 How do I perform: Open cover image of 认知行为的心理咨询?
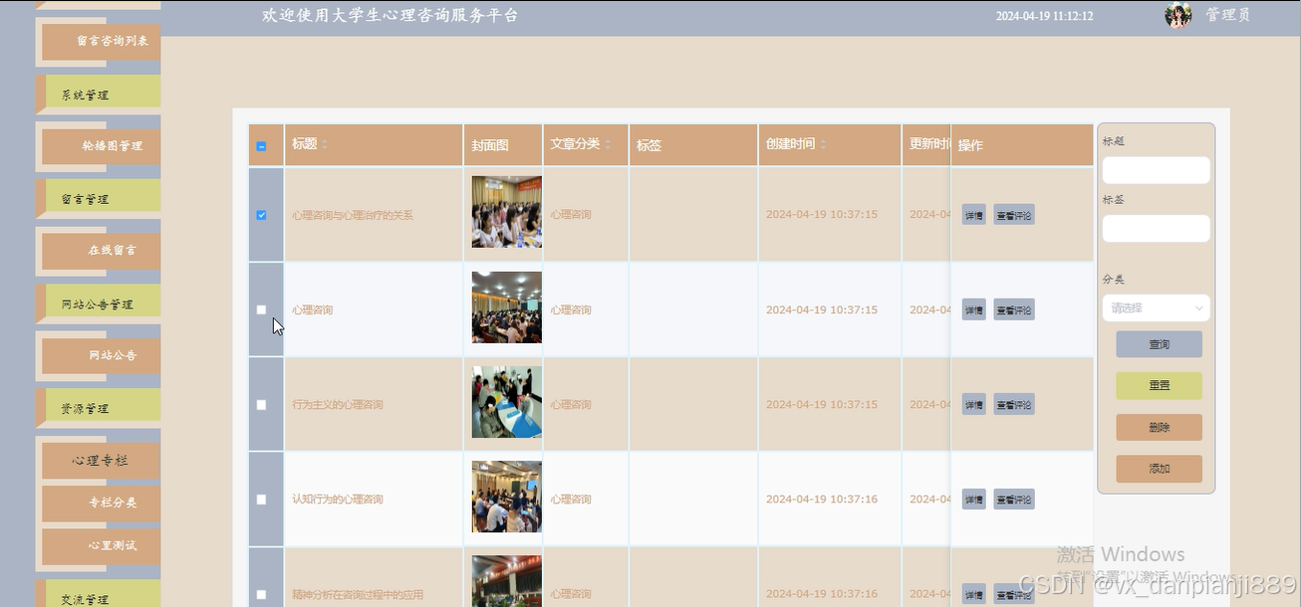point(507,497)
